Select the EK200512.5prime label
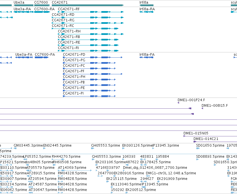 click(x=141, y=190)
